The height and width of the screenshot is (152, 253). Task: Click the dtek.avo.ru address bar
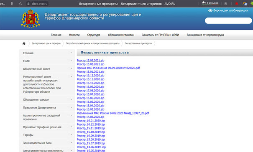pos(40,3)
